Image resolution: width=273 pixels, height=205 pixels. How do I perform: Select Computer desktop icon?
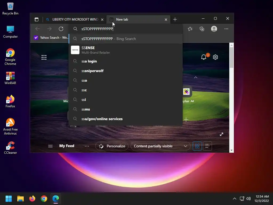10,32
